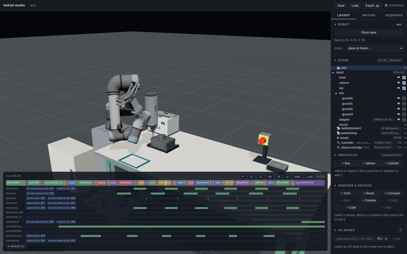Click panel/estop sensor icon
The height and width of the screenshot is (254, 407).
pyautogui.click(x=338, y=133)
